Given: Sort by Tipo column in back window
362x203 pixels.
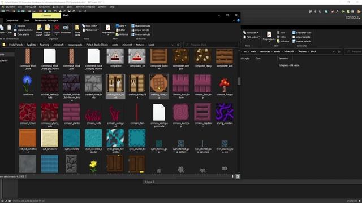Looking at the screenshot, I should click(258, 59).
